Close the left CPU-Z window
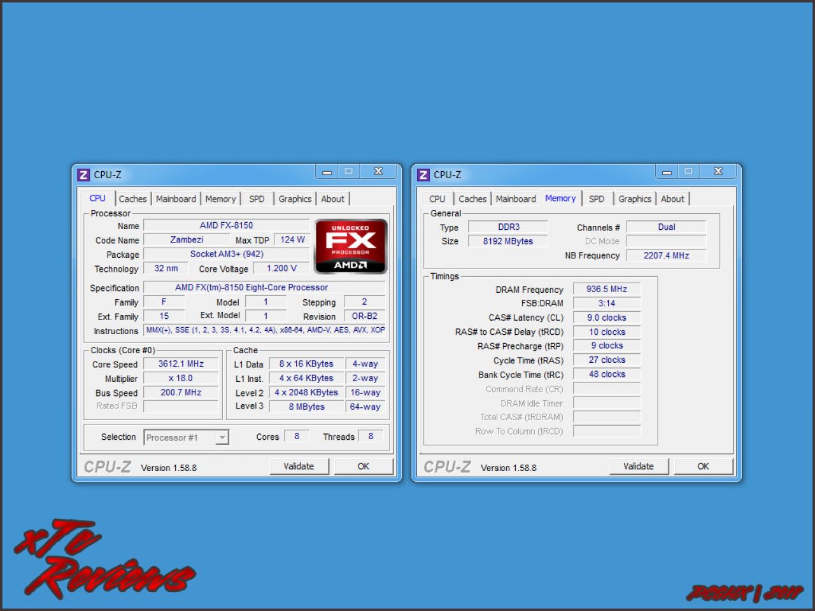This screenshot has width=815, height=611. (378, 172)
